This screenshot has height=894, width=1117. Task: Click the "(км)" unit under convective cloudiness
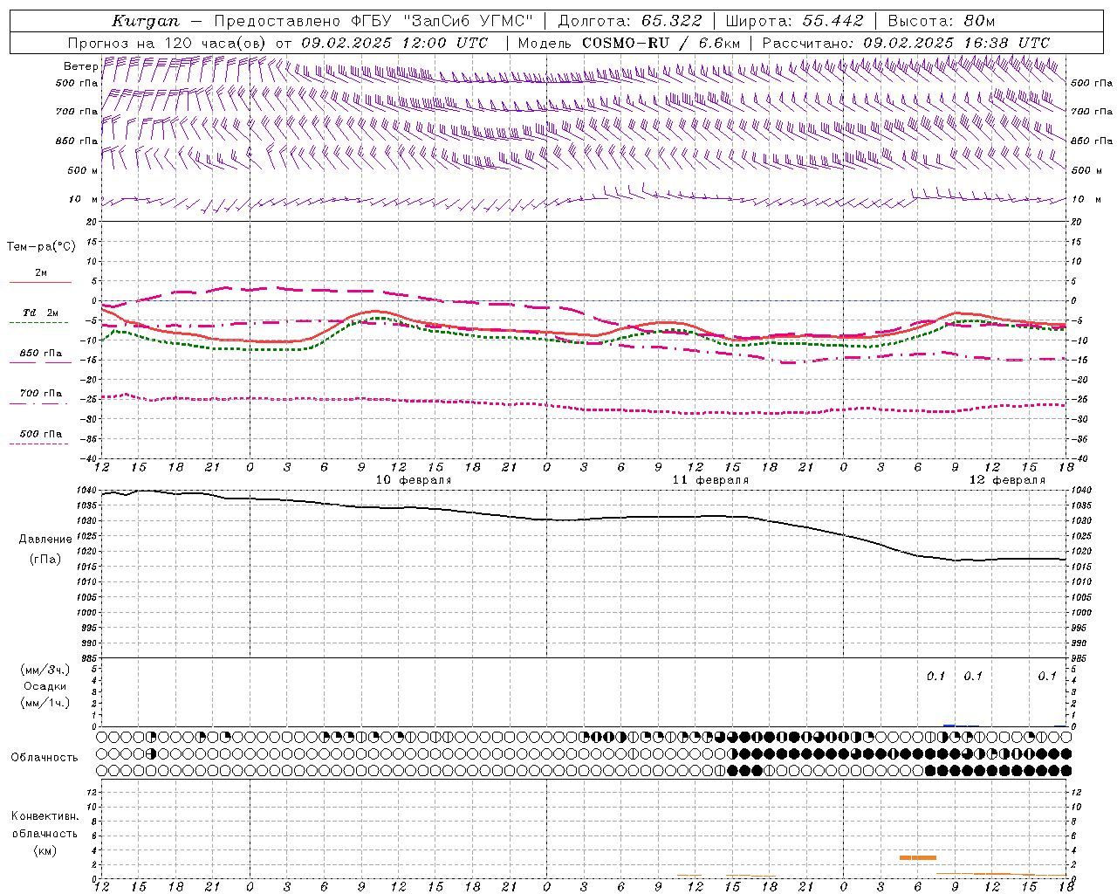coord(45,850)
